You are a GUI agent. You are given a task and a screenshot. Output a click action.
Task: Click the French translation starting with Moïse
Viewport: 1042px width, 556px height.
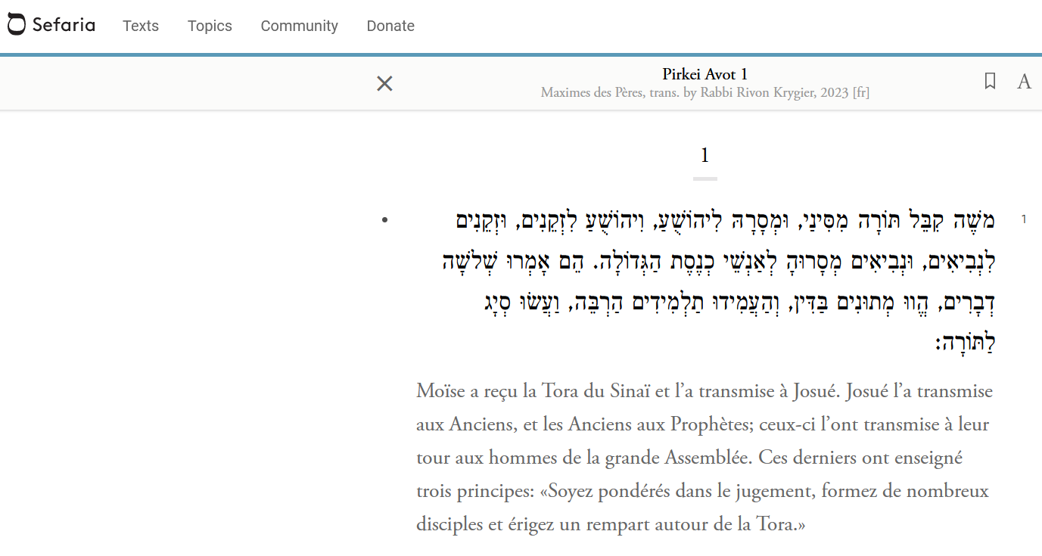pos(704,392)
